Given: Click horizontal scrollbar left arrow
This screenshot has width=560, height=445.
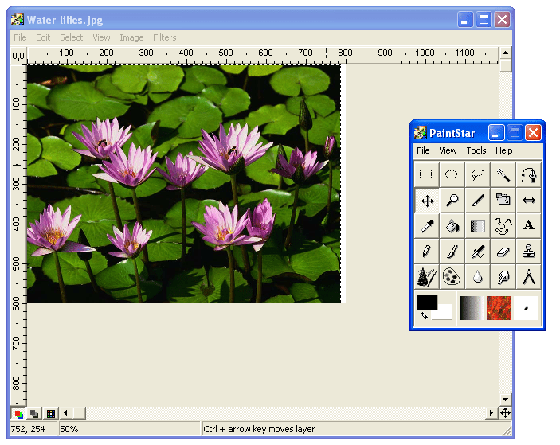Looking at the screenshot, I should pyautogui.click(x=65, y=413).
